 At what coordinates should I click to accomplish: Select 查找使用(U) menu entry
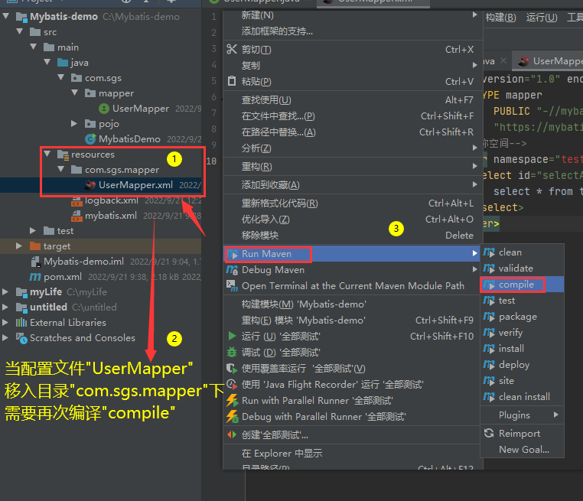(x=353, y=100)
